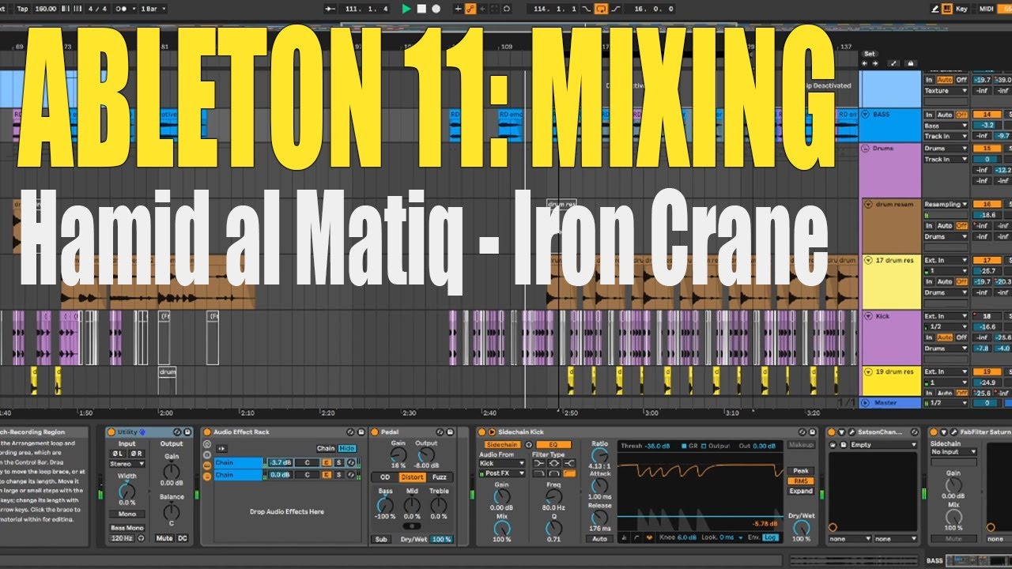Viewport: 1012px width, 569px height.
Task: Toggle Utility DC filter button
Action: pos(183,538)
